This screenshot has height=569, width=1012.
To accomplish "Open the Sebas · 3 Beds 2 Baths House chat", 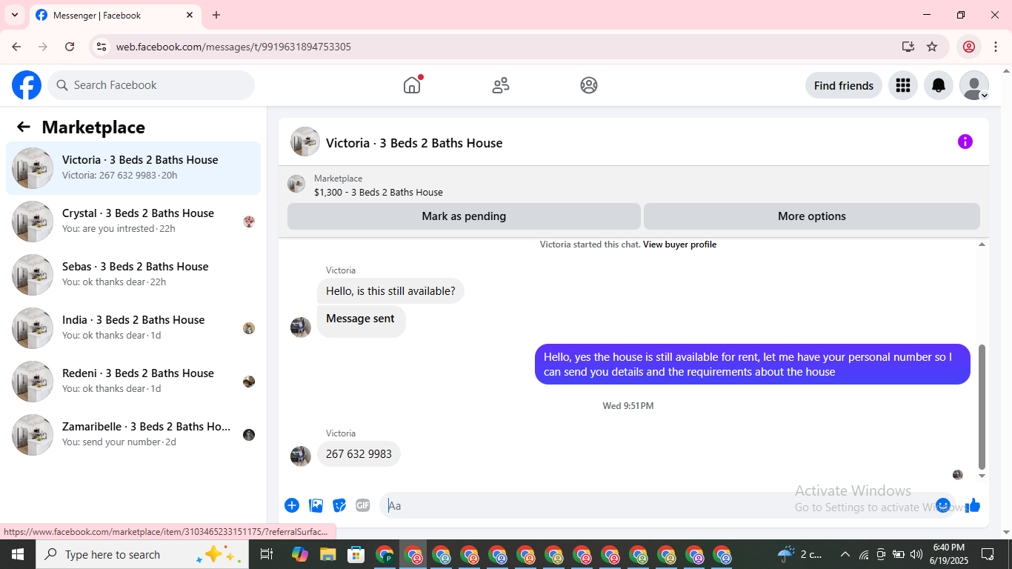I will point(133,275).
